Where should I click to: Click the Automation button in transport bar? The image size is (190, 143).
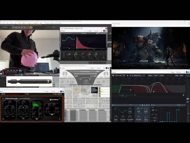[x=5, y=27]
